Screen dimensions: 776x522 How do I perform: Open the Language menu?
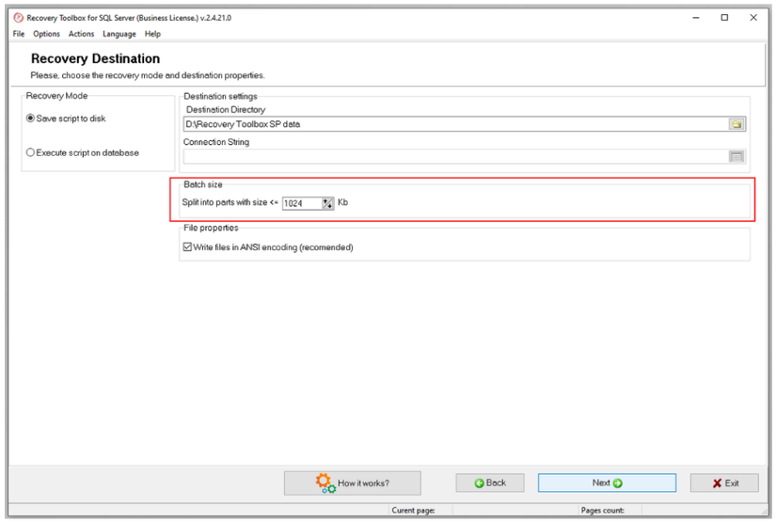point(119,34)
